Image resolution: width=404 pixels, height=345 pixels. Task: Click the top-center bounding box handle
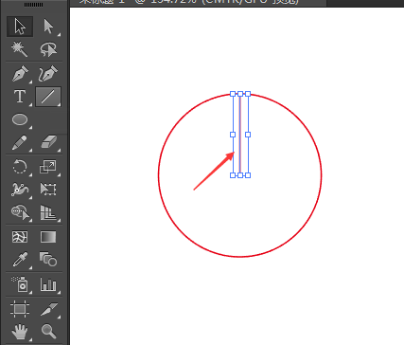point(240,94)
